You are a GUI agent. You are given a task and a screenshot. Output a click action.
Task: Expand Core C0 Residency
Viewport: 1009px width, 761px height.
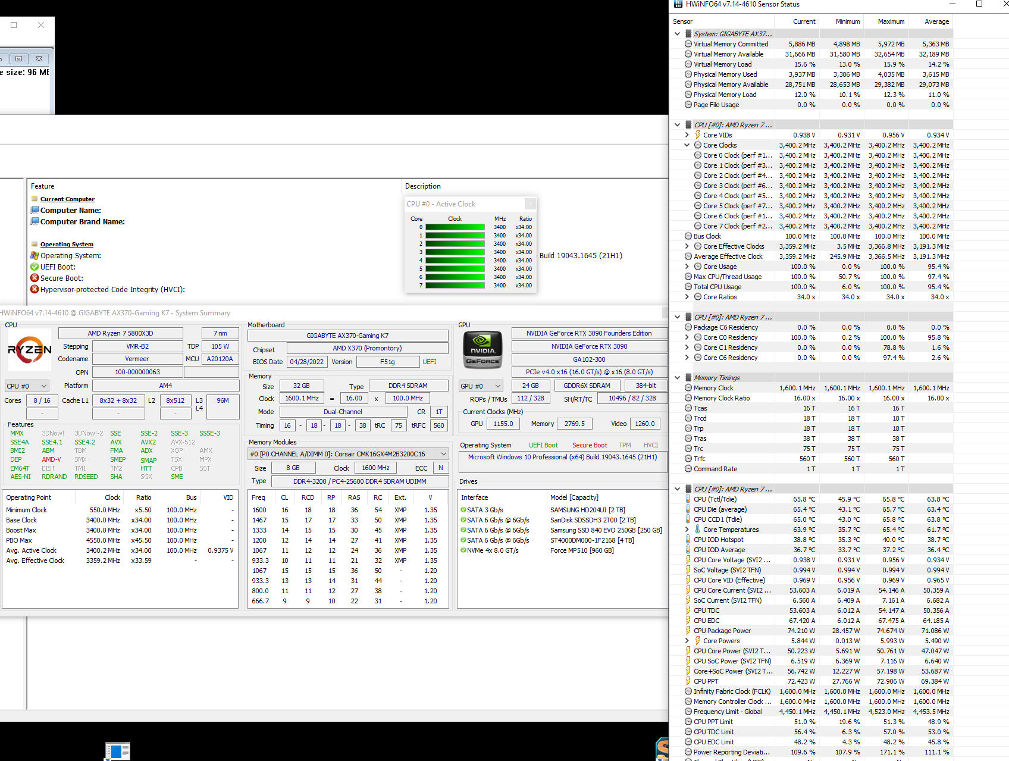[687, 337]
